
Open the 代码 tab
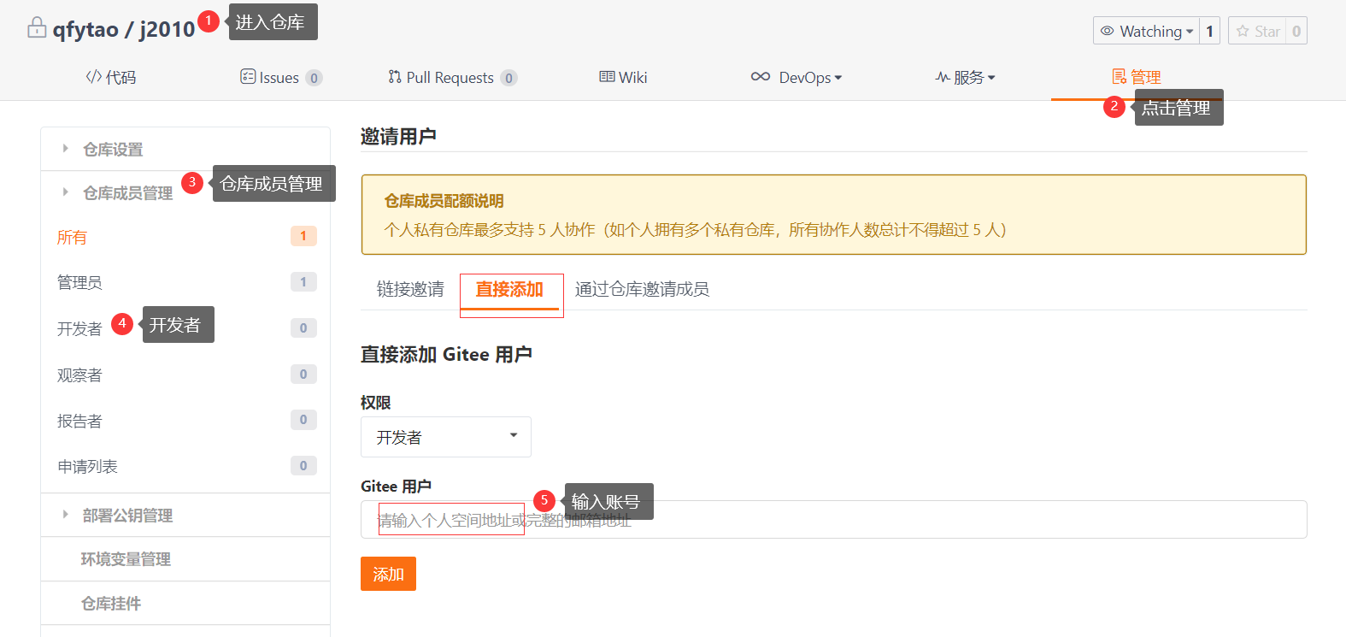click(111, 77)
